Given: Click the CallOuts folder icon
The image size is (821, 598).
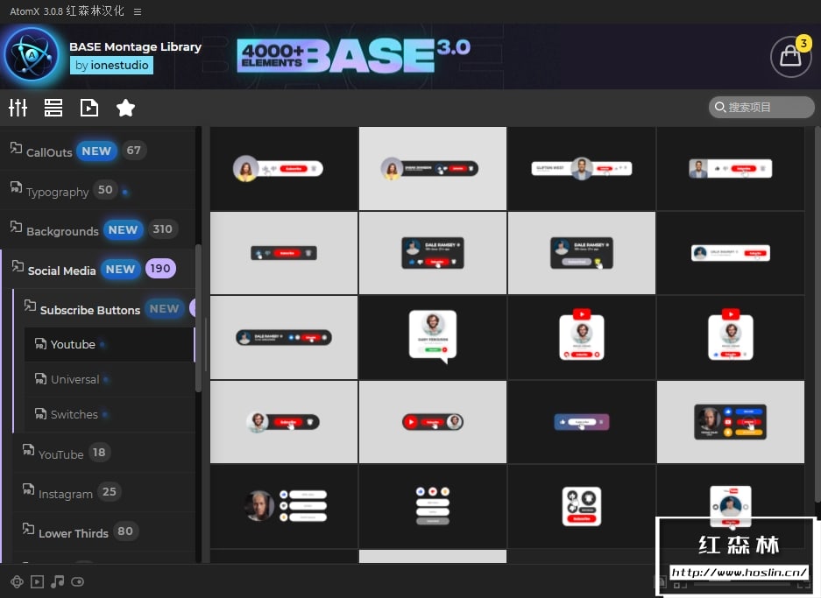Looking at the screenshot, I should point(16,149).
